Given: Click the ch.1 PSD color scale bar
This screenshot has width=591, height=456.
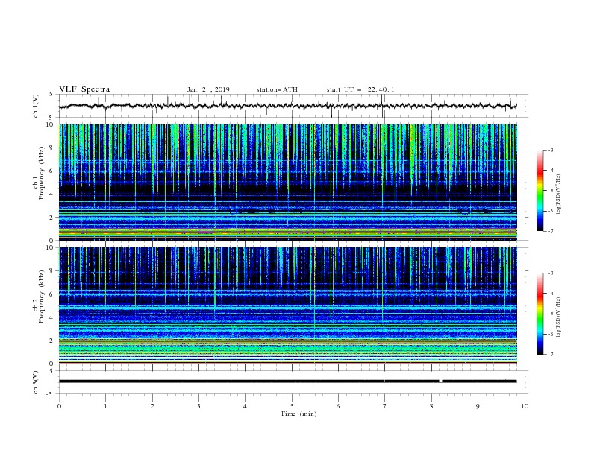Looking at the screenshot, I should coord(540,191).
